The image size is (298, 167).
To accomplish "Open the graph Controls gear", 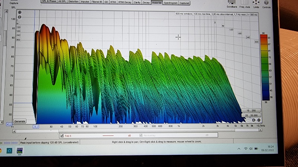I will [267, 2].
